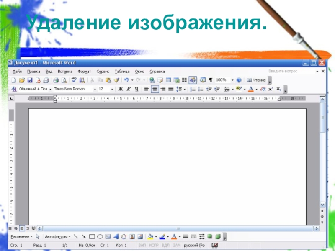Screen dimensions: 335x251
Task: Paste from clipboard icon
Action: pos(108,80)
